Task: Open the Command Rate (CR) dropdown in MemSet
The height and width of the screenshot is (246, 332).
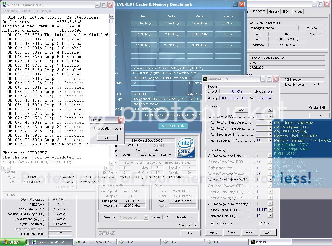Action: tap(270, 216)
